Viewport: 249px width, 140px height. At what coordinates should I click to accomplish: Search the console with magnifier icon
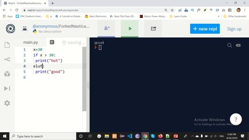pos(229,45)
